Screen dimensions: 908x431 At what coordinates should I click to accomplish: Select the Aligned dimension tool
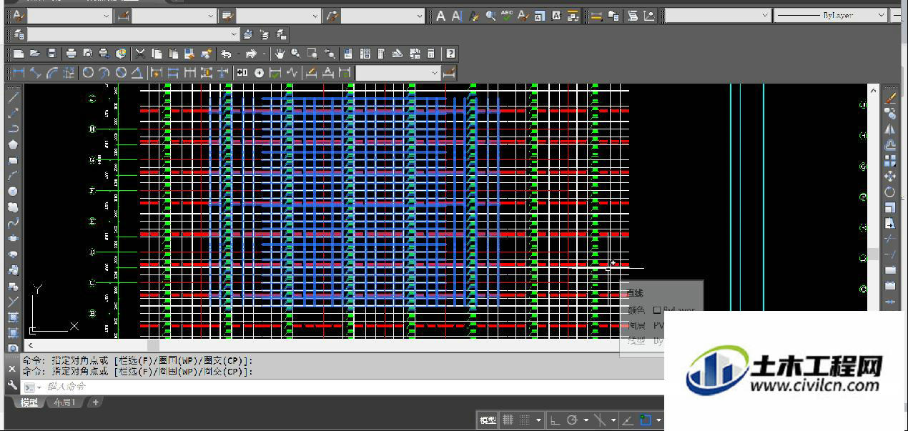click(36, 73)
